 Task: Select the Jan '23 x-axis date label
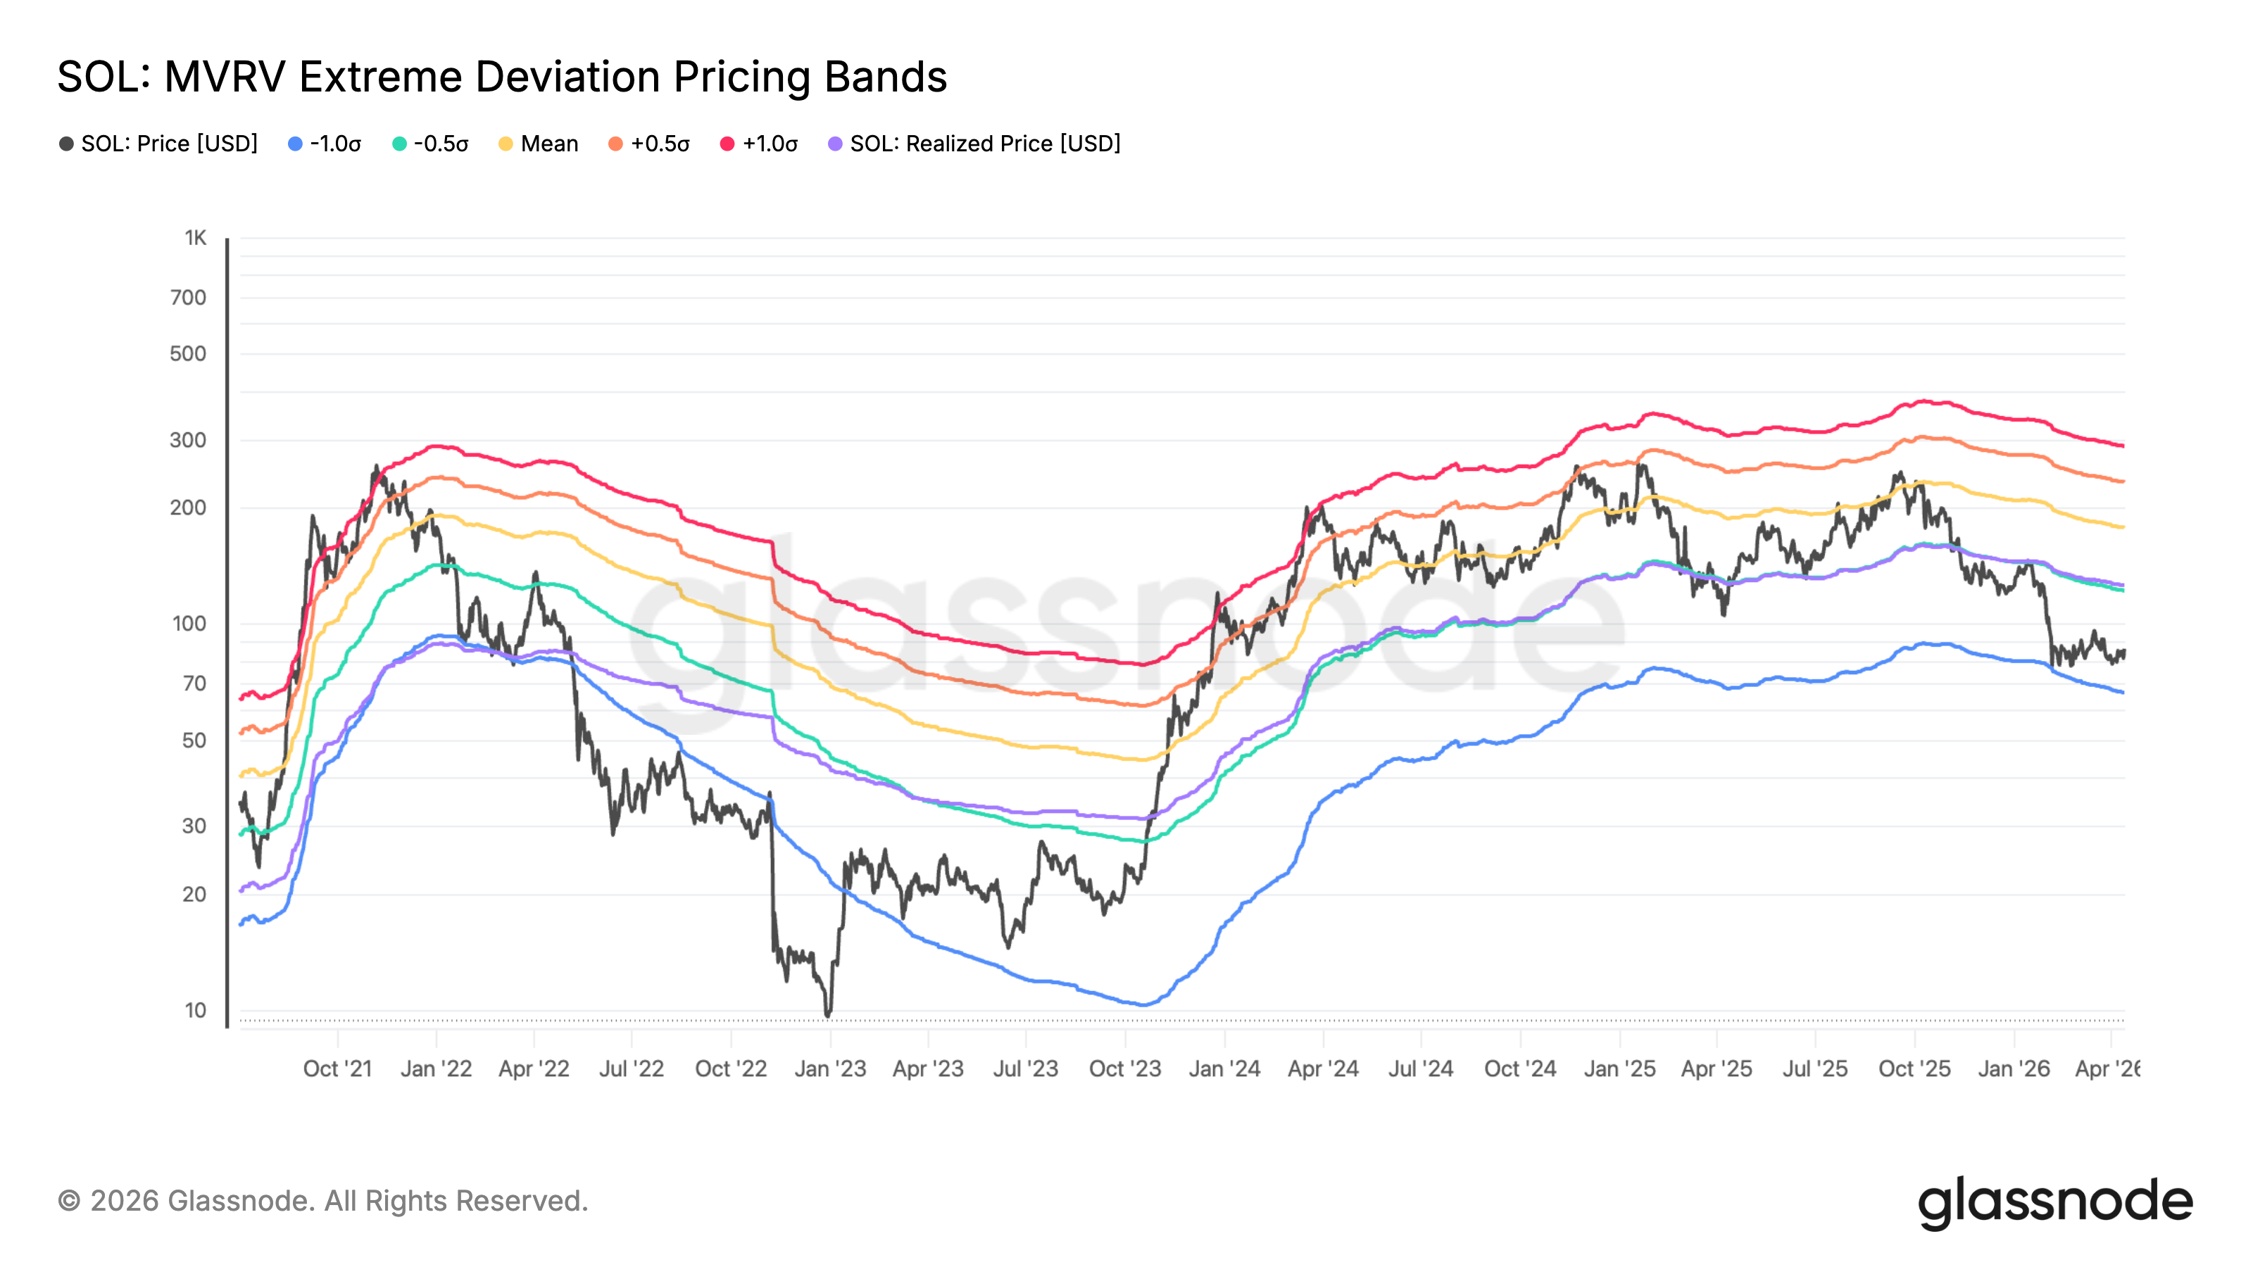(830, 1069)
